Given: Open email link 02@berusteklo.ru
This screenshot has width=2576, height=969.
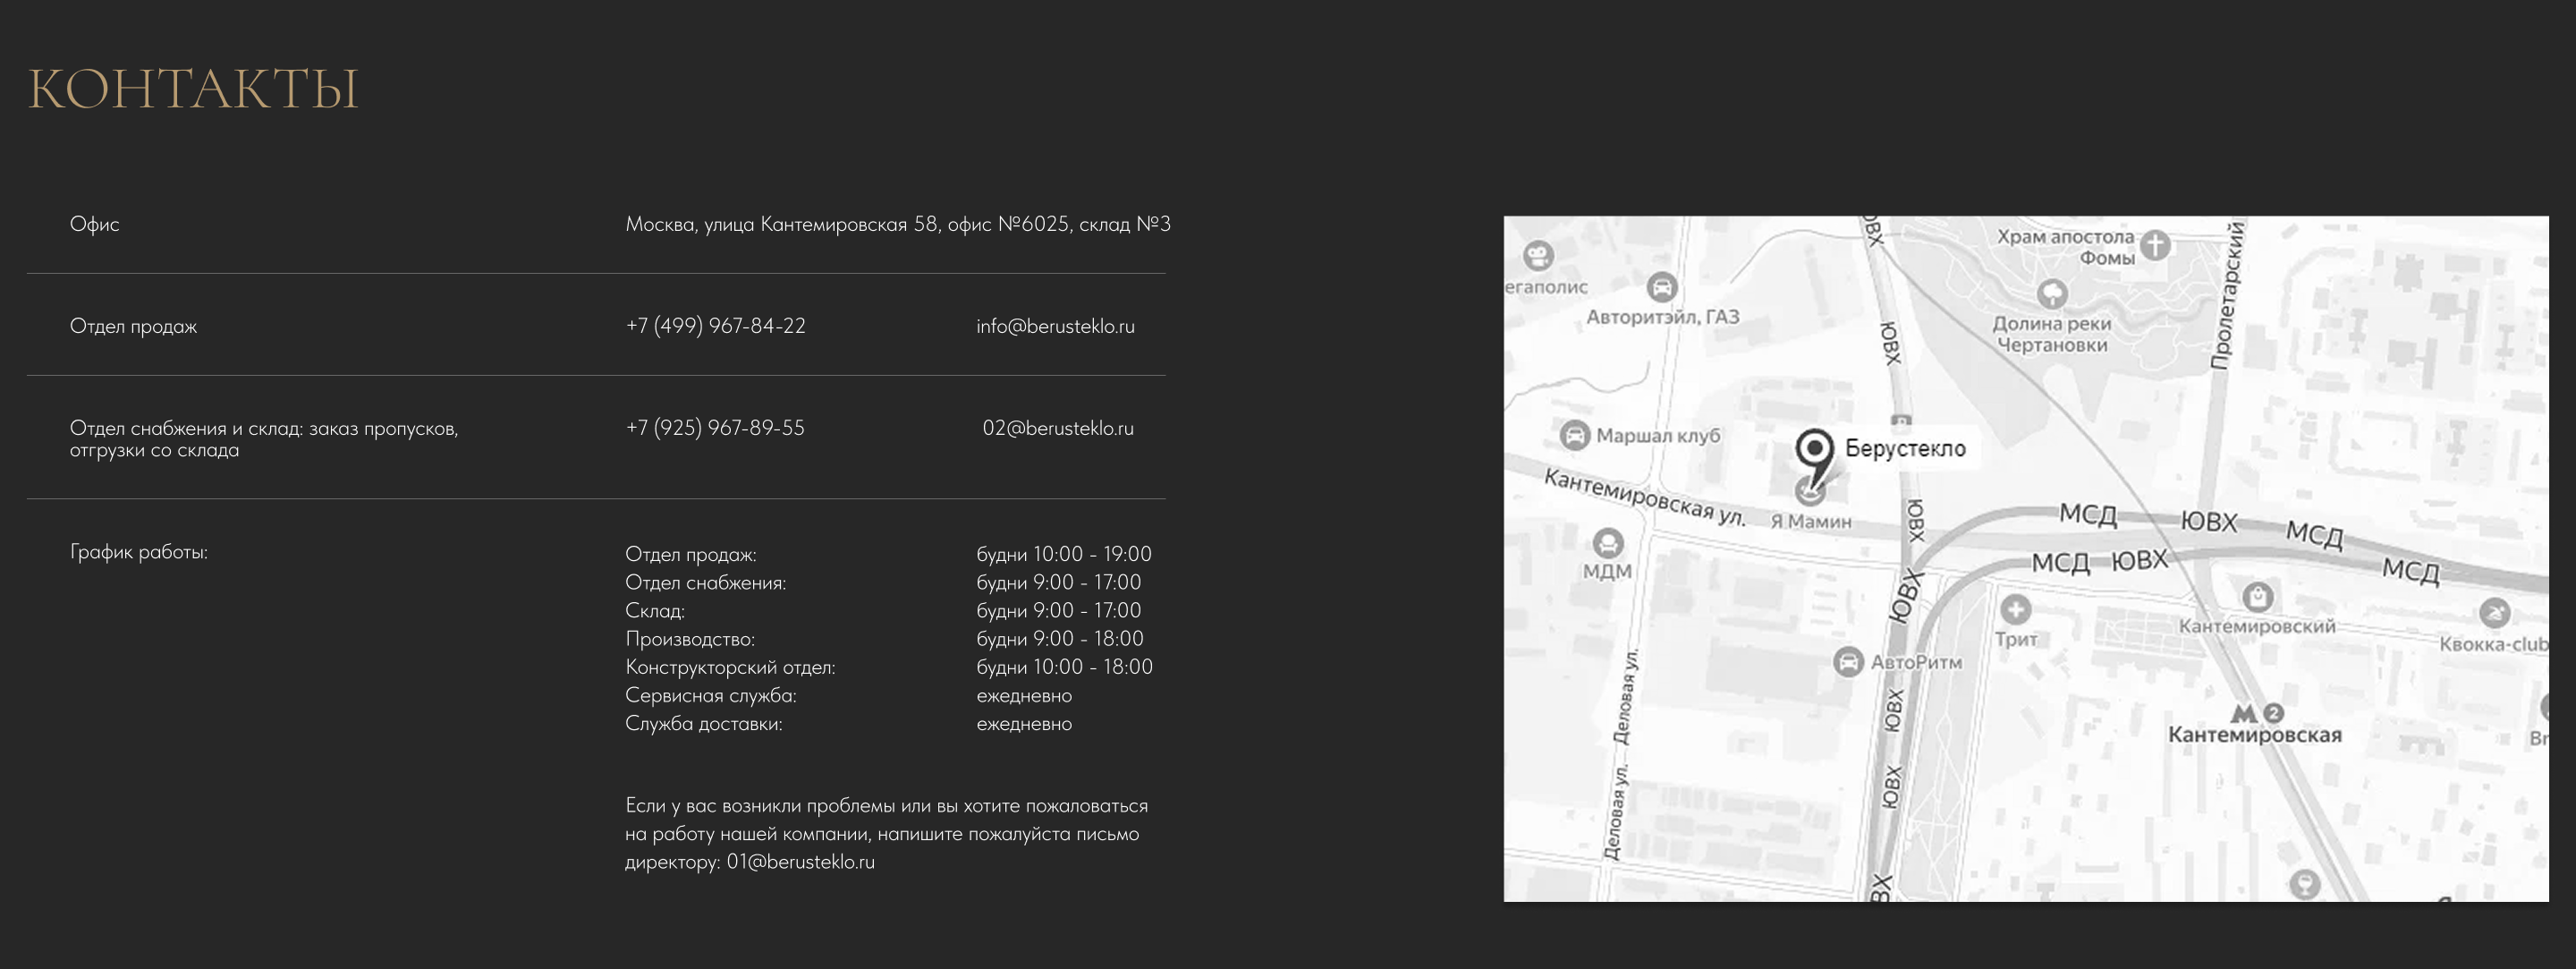Looking at the screenshot, I should pos(1057,428).
